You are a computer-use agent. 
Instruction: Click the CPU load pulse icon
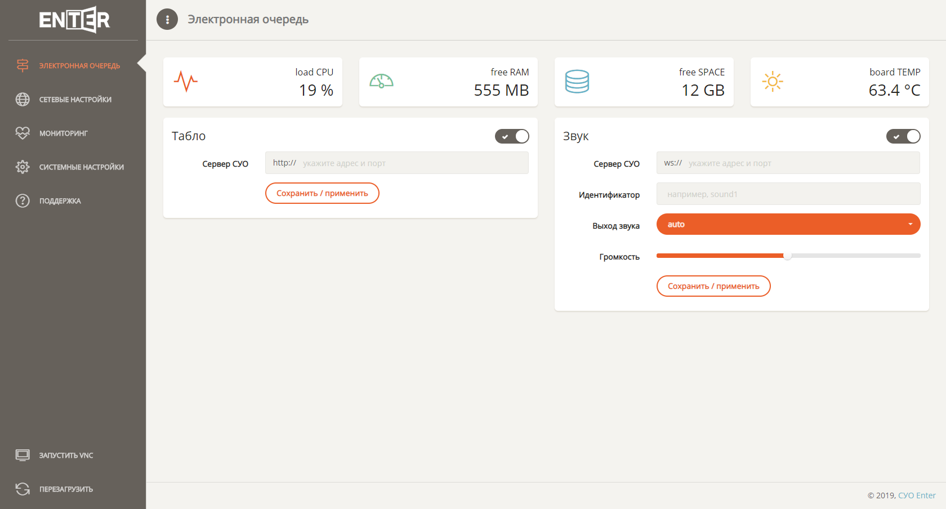[185, 82]
